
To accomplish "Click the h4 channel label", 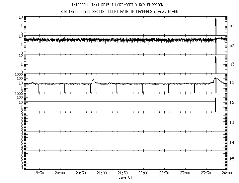I will tap(232, 142).
